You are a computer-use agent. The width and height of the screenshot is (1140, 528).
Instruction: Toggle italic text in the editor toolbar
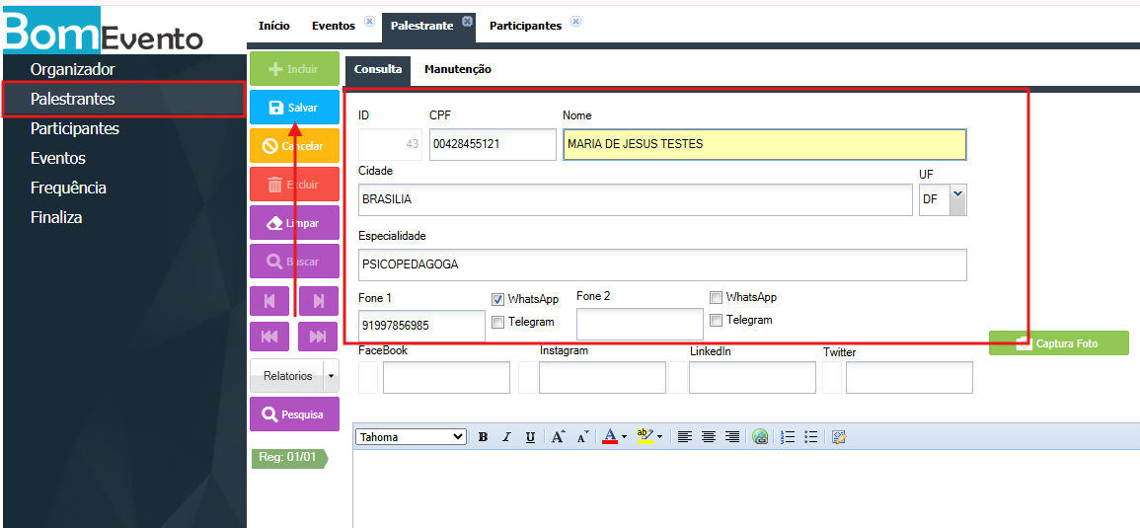pos(506,437)
